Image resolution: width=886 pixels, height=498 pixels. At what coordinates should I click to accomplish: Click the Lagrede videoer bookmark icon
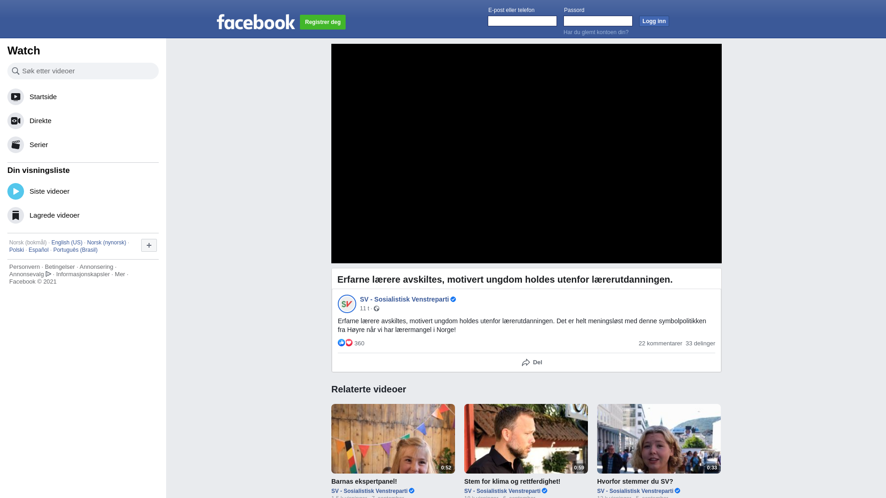[16, 215]
